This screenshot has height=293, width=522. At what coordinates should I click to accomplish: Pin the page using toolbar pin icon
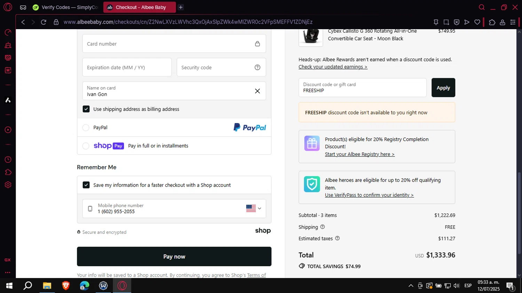436,22
